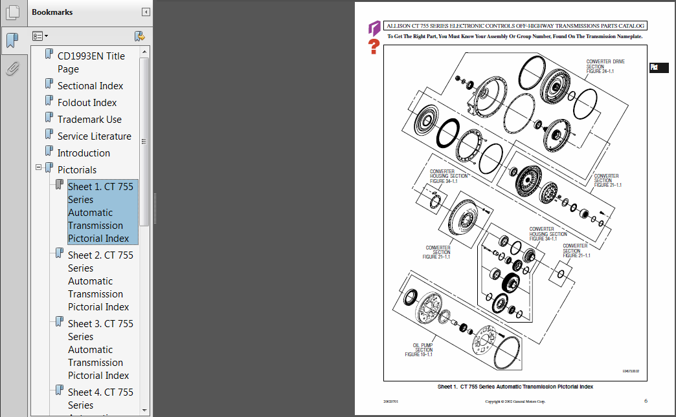The image size is (676, 417).
Task: Click bookmark icon beside Foldout Index
Action: (x=49, y=100)
